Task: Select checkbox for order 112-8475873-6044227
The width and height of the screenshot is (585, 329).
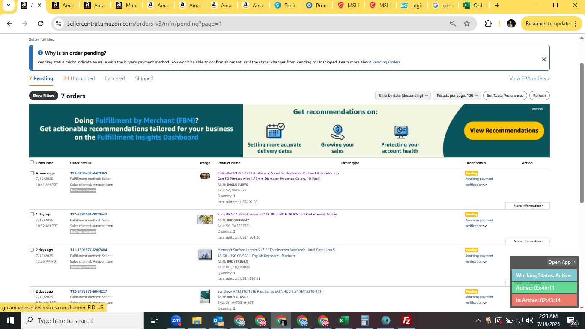Action: click(x=32, y=291)
